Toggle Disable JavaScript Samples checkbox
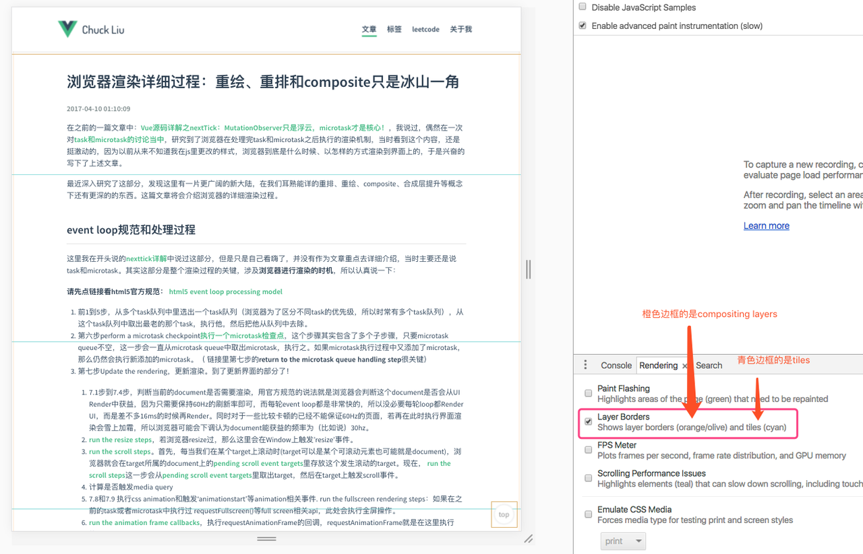The image size is (863, 554). (583, 7)
